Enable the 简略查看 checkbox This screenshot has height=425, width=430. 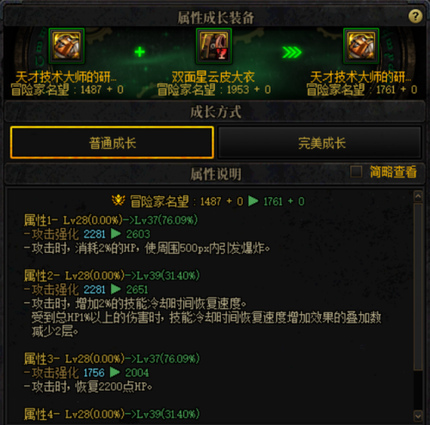pos(356,171)
